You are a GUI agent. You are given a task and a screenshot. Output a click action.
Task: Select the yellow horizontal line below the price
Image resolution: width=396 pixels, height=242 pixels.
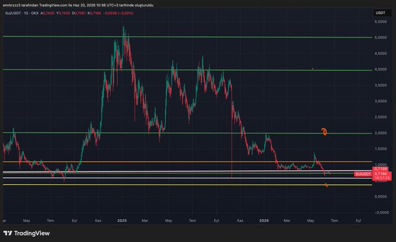coord(188,185)
